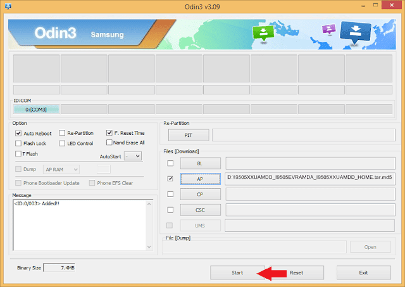
Task: Tick the BL file checkbox
Action: click(x=170, y=163)
